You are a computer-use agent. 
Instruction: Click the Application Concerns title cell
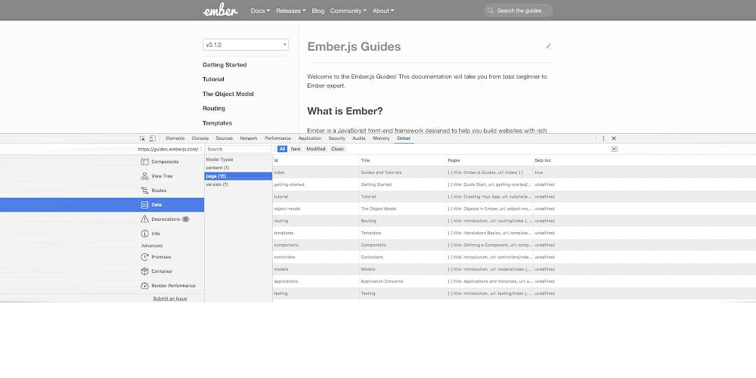tap(403, 281)
